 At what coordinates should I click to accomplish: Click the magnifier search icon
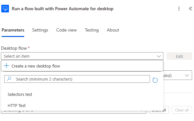[x=9, y=79]
